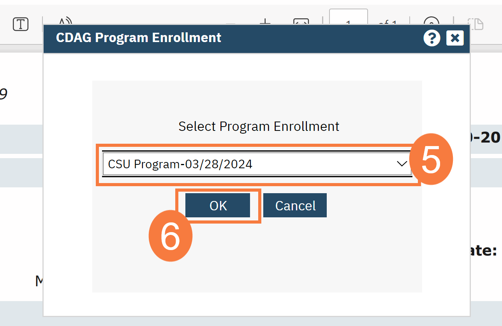This screenshot has width=502, height=326.
Task: Select the CSU Program-03/28/2024 entry text
Action: [180, 164]
